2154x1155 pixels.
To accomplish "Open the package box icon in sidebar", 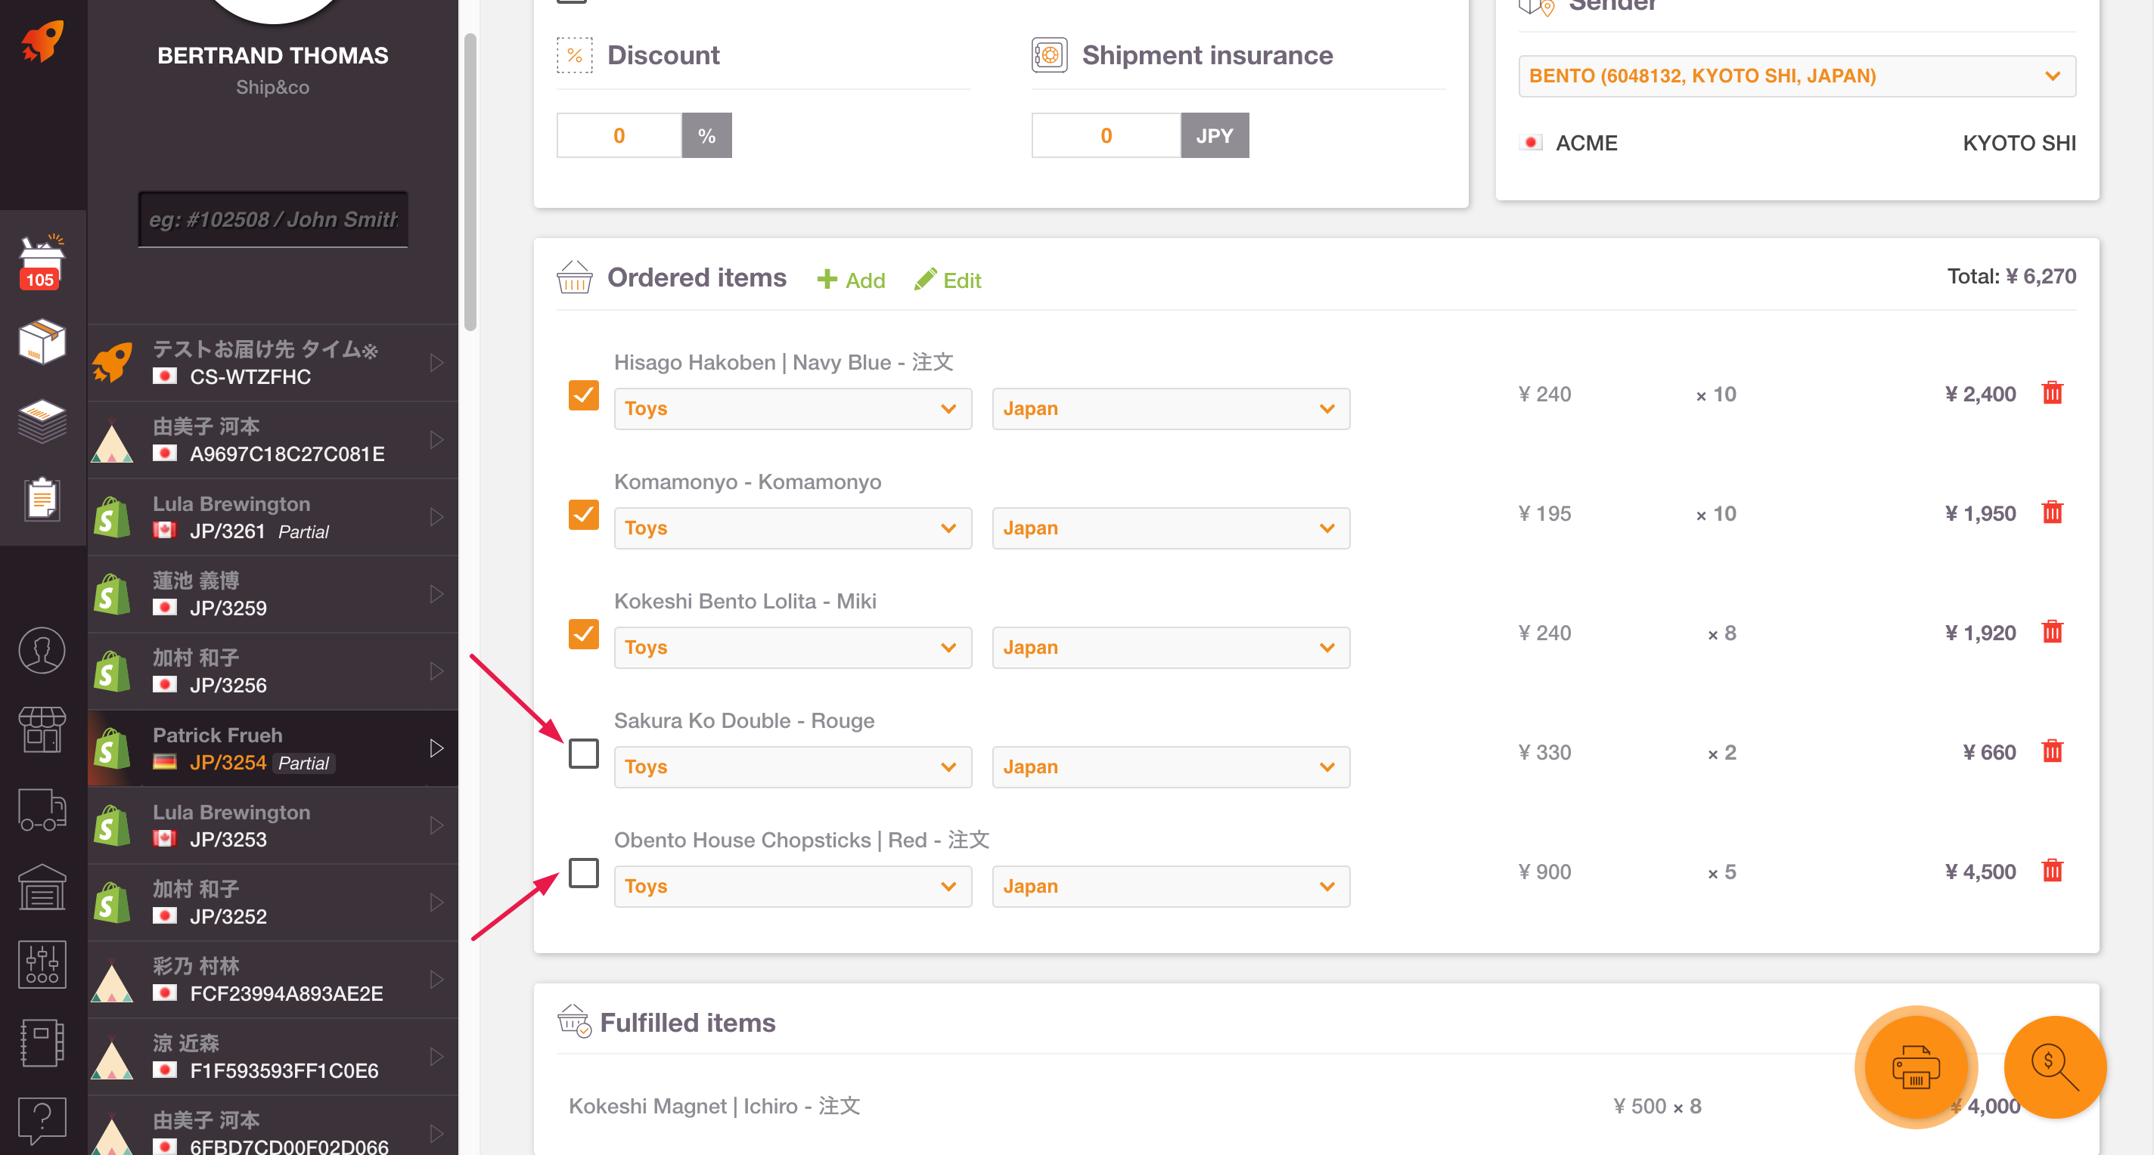I will [42, 341].
